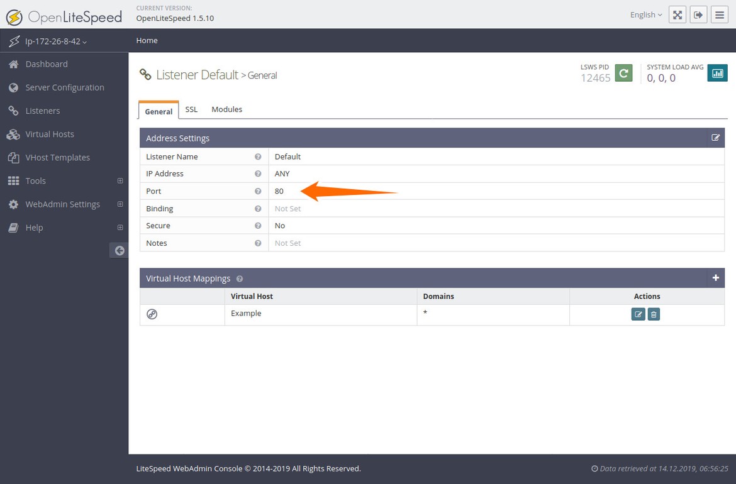736x484 pixels.
Task: Click the IP Address value ANY
Action: point(282,173)
